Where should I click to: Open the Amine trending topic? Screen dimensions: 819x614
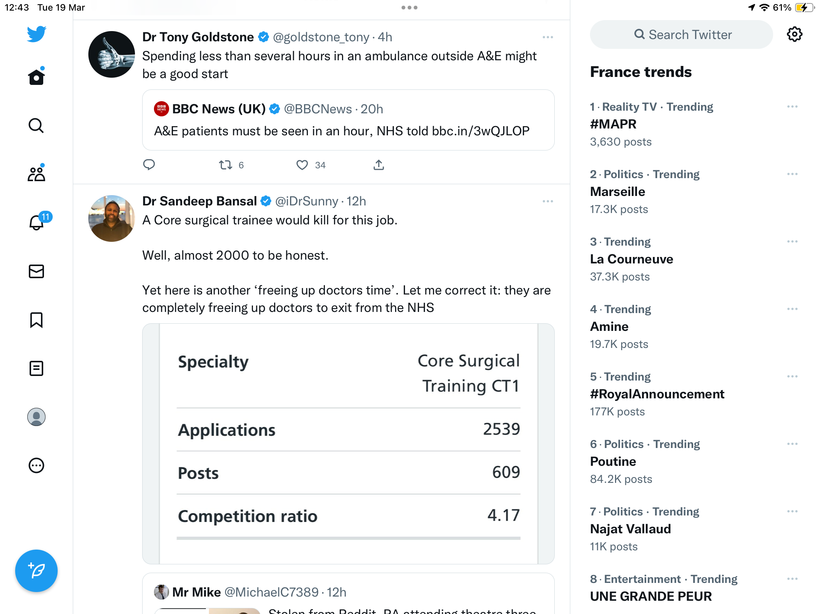point(609,326)
